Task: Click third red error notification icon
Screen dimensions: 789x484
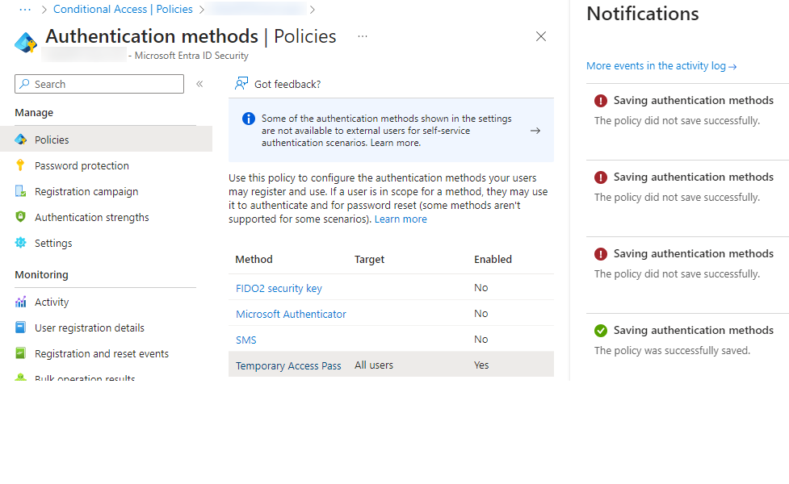Action: tap(601, 254)
